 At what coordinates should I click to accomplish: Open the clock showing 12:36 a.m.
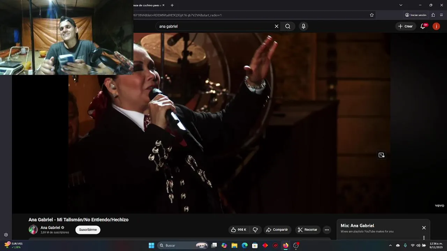436,245
